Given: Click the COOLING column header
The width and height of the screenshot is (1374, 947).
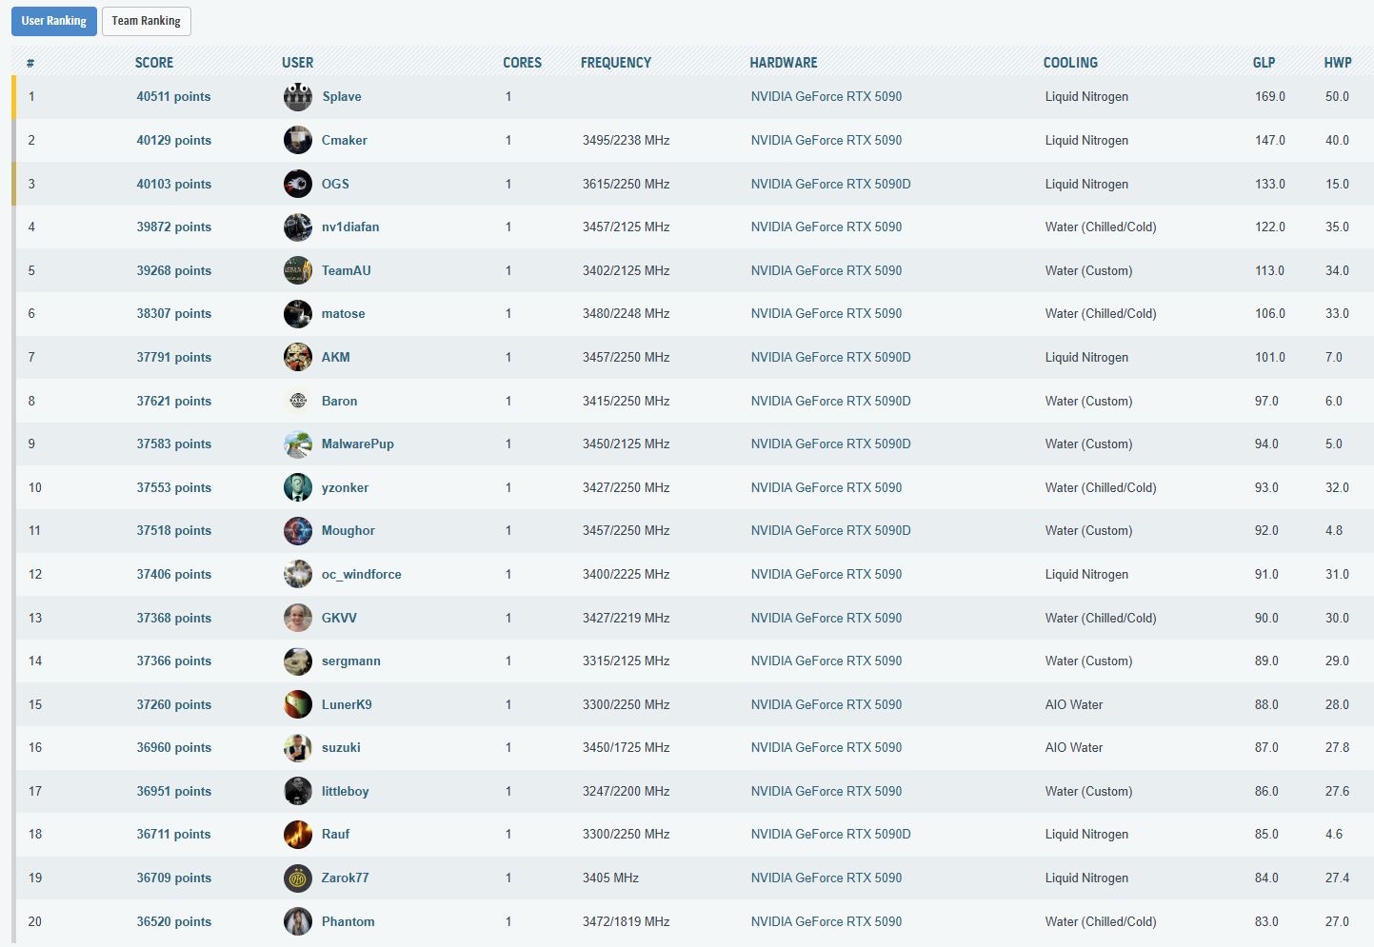Looking at the screenshot, I should point(1070,63).
